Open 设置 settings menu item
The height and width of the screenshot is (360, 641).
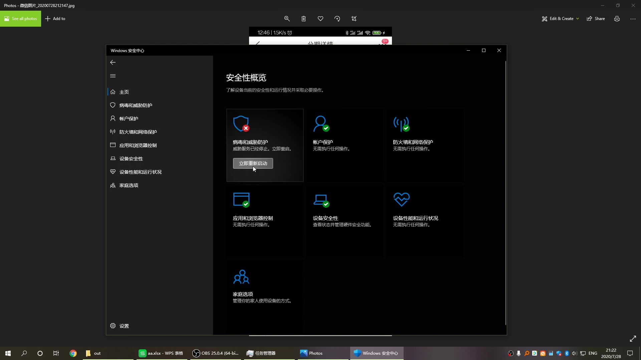[124, 325]
